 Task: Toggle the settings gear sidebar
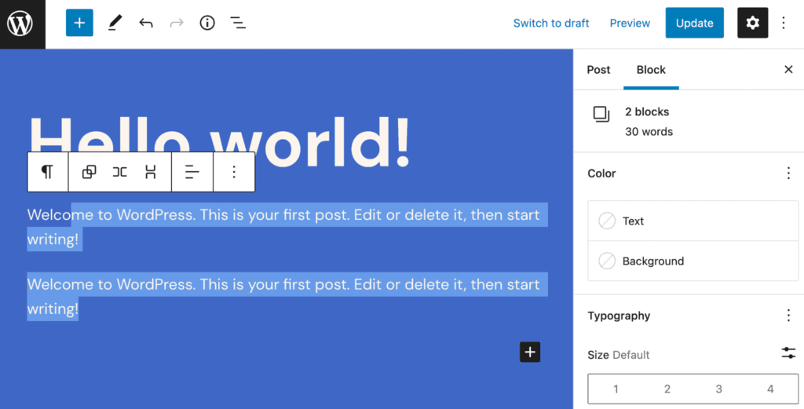[x=752, y=23]
